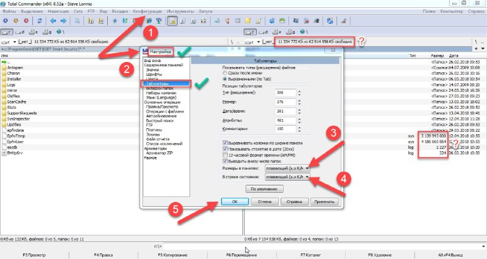Click the network computers toolbar icon
Viewport: 487px width, 259px height.
159,21
